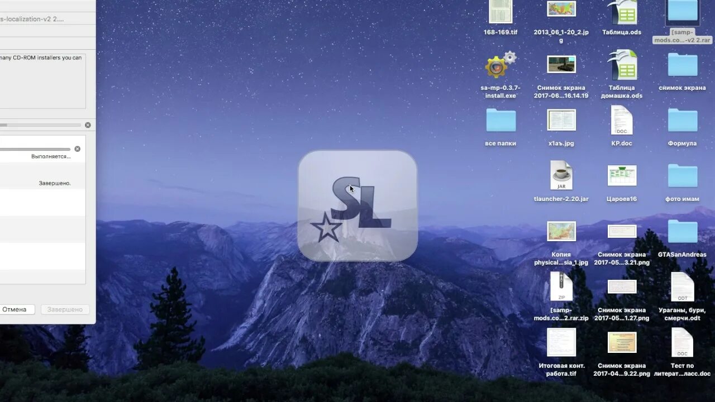The width and height of the screenshot is (715, 402).
Task: Click the localization-v2 title text in the window
Action: click(x=32, y=19)
